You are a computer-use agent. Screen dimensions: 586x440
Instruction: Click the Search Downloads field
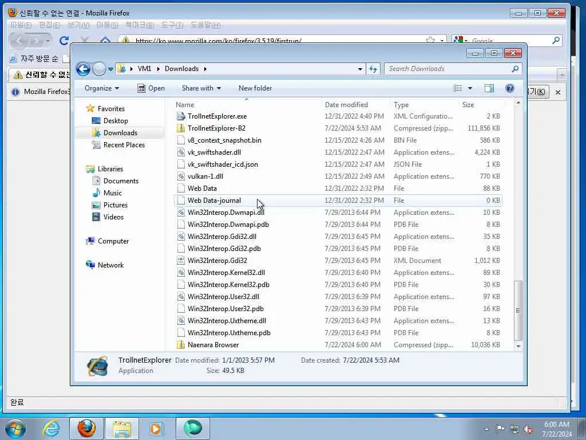pos(448,69)
